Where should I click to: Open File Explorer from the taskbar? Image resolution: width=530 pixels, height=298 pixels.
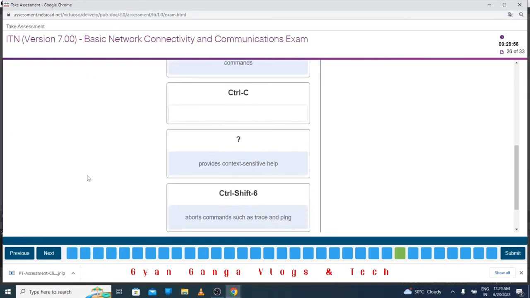tap(185, 292)
